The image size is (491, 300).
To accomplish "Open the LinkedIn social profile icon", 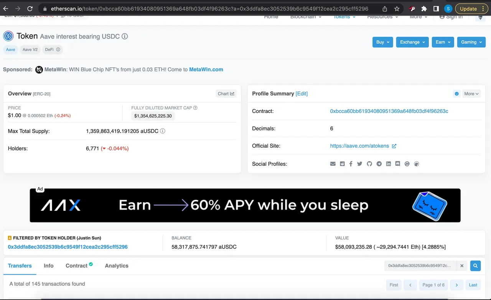I will coord(389,164).
